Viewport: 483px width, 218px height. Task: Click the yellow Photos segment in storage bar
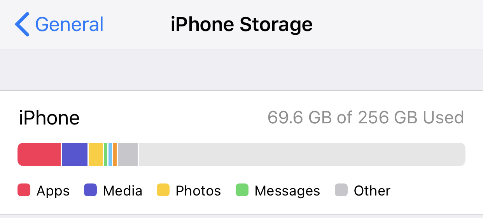coord(96,154)
